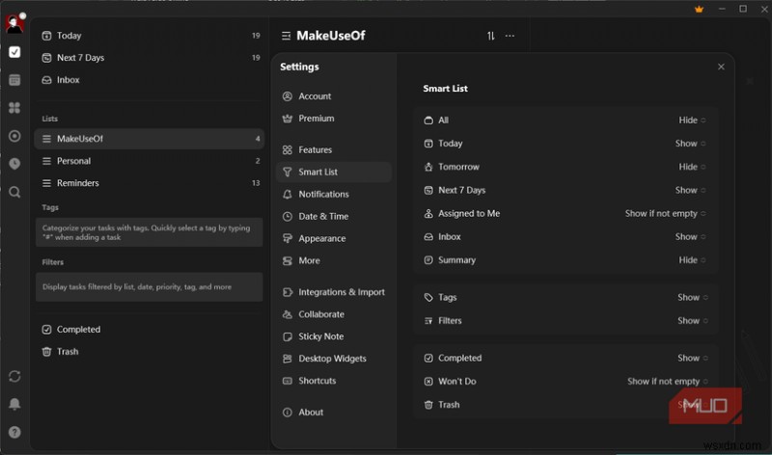The image size is (772, 455).
Task: Open the Eisenhower Matrix grid icon
Action: point(14,108)
